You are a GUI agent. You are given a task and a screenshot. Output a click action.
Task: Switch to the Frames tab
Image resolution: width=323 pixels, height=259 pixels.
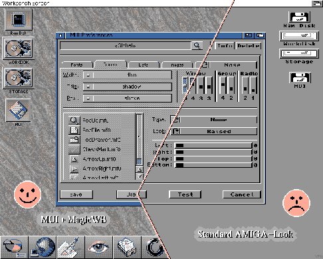click(110, 65)
